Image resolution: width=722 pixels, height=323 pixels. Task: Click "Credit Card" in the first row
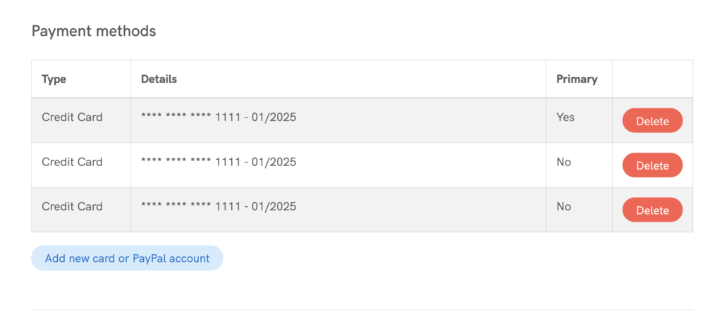pyautogui.click(x=72, y=117)
